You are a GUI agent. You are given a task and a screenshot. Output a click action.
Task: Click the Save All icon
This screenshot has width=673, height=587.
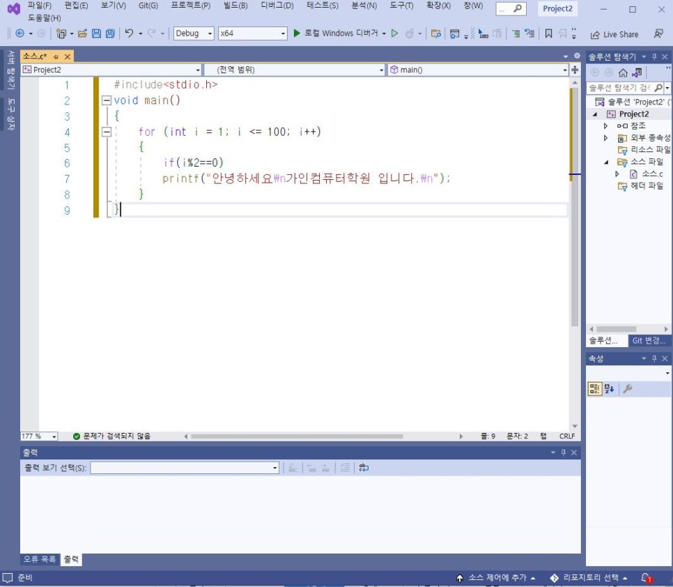pos(110,33)
